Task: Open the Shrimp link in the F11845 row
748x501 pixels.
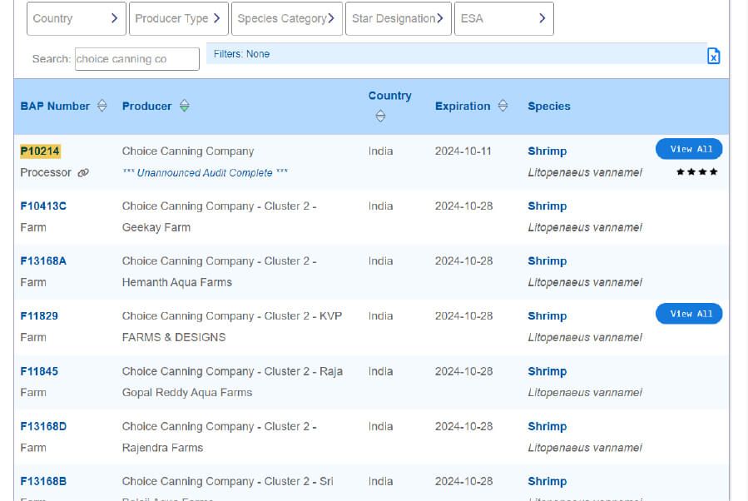Action: tap(547, 371)
